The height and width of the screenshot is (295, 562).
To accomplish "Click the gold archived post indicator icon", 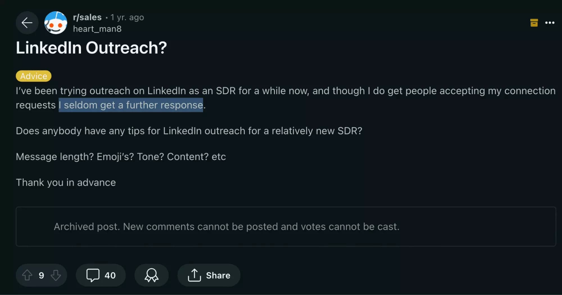I will pos(534,23).
